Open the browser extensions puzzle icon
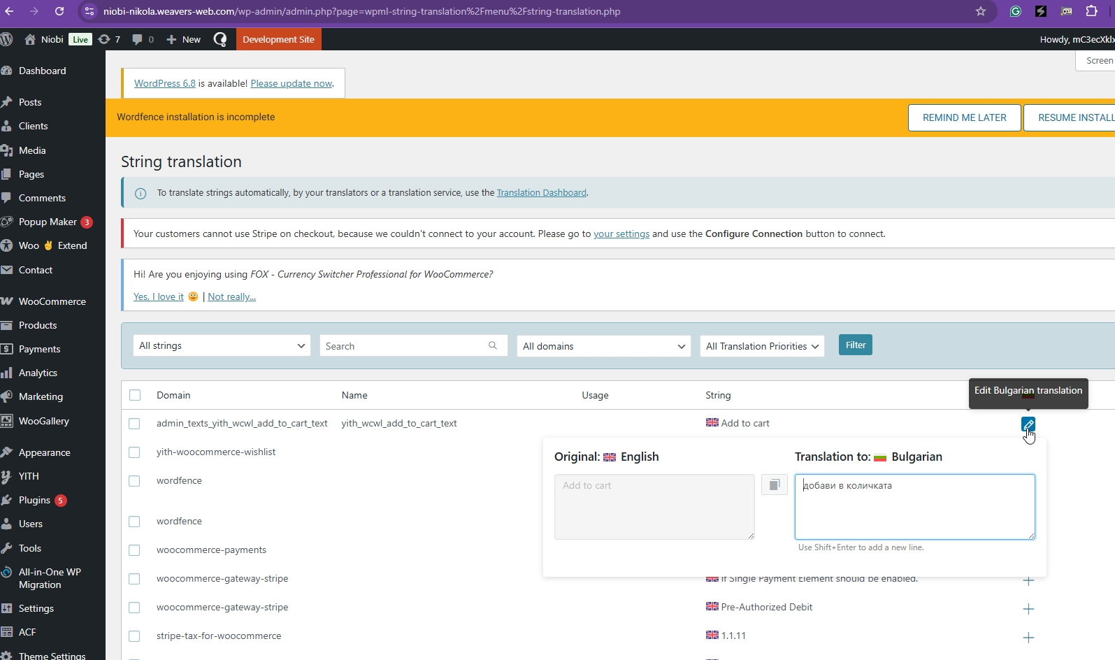The height and width of the screenshot is (660, 1115). (1092, 11)
